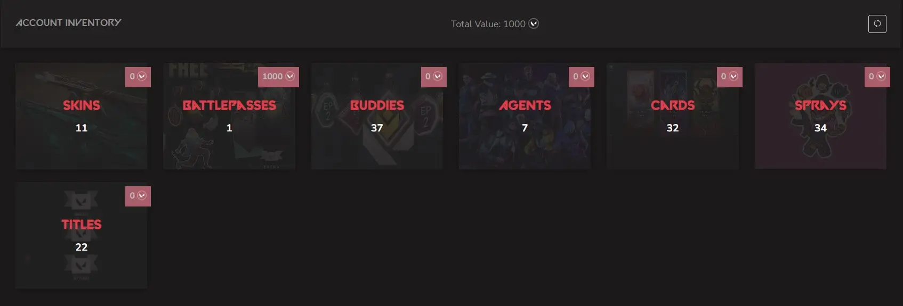Click the points icon on Battlepasses 1000 badge

coord(290,76)
